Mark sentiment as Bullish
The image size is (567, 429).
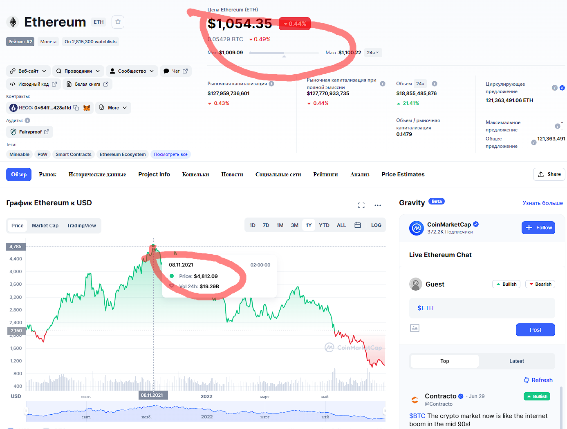click(506, 284)
